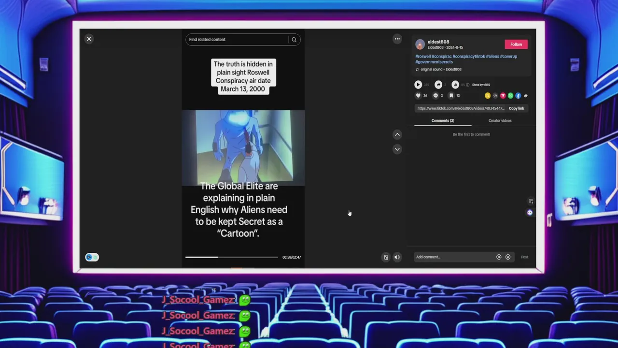The width and height of the screenshot is (618, 348).
Task: Open more share options arrow
Action: 526,96
